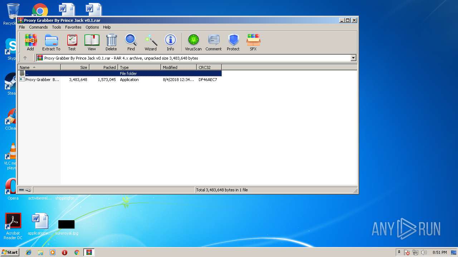458x257 pixels.
Task: Click the View file toolbar icon
Action: (92, 42)
